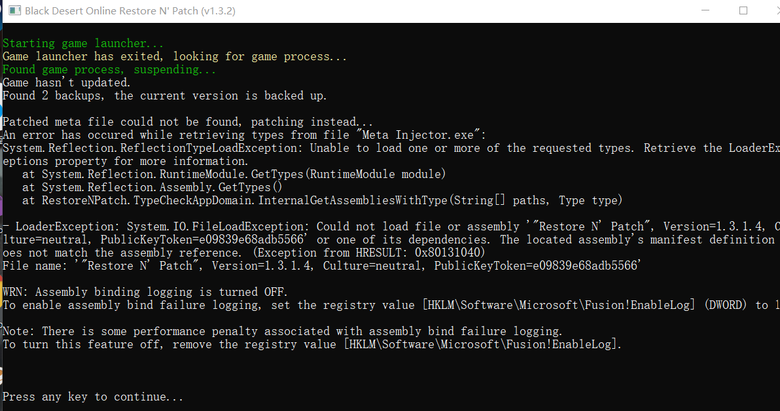The height and width of the screenshot is (411, 780).
Task: Click the 'Game hasn't updated' status line
Action: point(65,82)
